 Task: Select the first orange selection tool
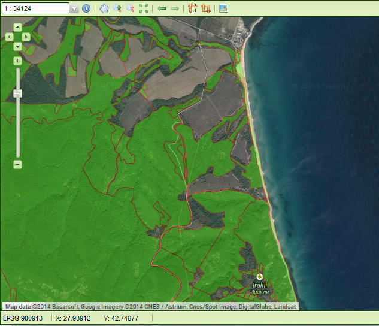tap(193, 8)
